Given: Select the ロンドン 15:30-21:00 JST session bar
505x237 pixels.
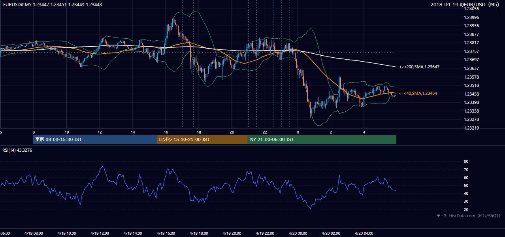Looking at the screenshot, I should [x=202, y=139].
